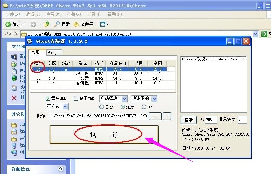Click the Back arrow icon in Explorer toolbar
The height and width of the screenshot is (174, 271).
[x=8, y=24]
